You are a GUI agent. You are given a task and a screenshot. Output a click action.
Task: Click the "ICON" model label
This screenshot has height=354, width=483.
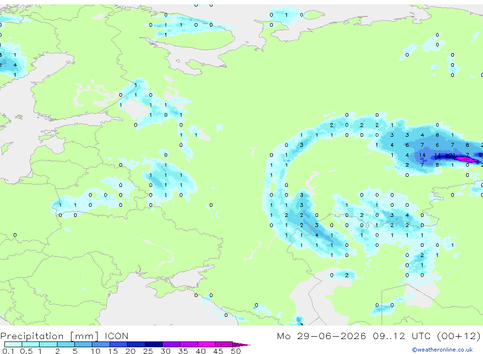pyautogui.click(x=116, y=336)
